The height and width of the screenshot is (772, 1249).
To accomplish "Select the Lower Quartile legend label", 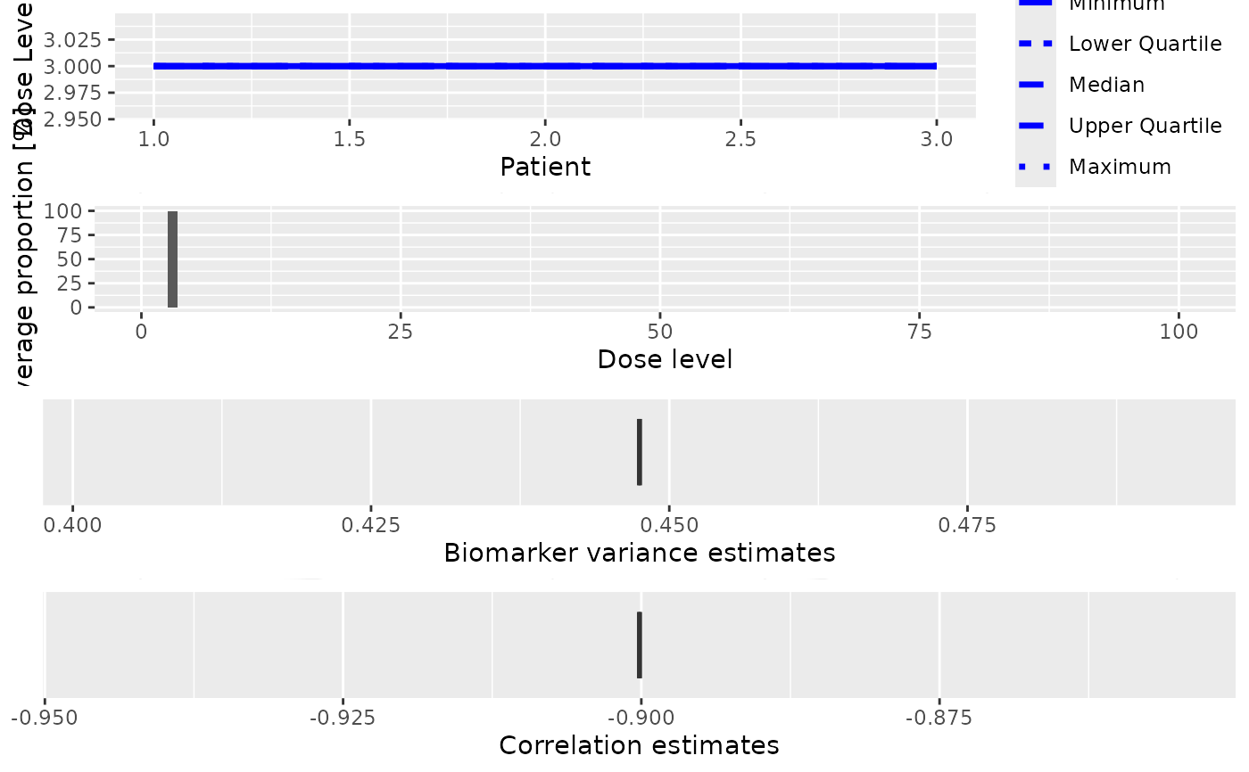I will (x=1132, y=44).
